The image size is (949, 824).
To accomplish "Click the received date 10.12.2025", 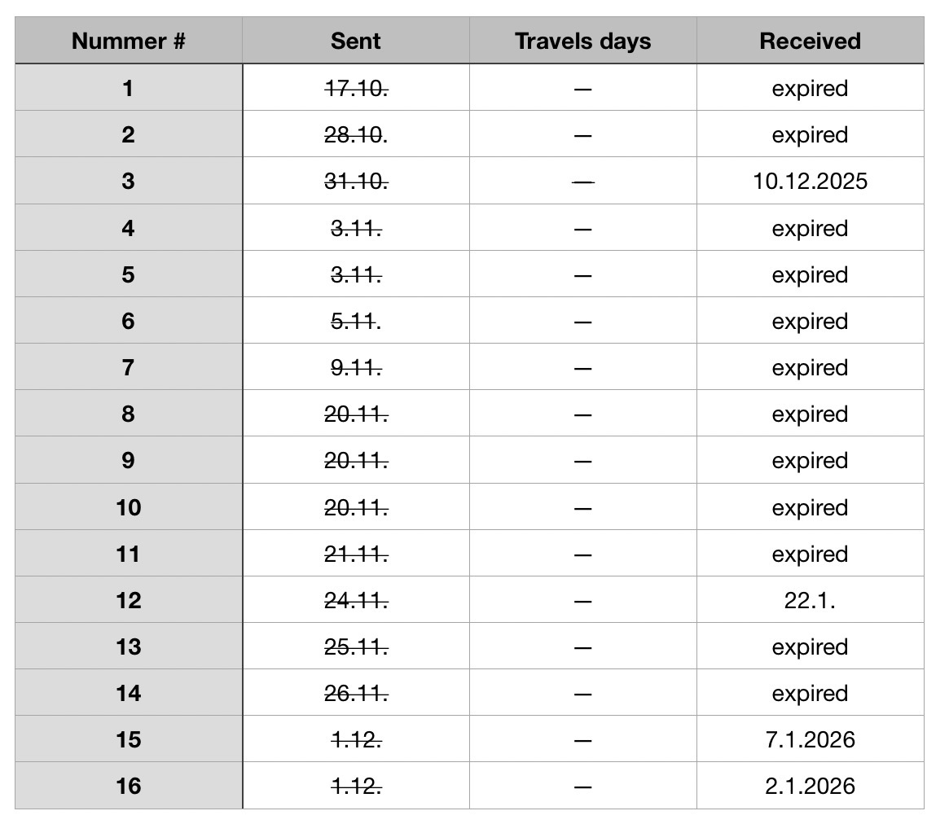I will (x=810, y=181).
